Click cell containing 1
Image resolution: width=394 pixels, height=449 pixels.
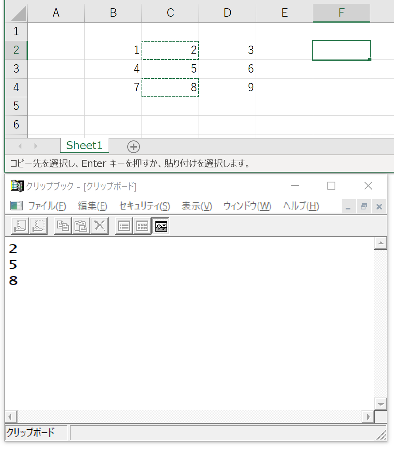pyautogui.click(x=113, y=50)
